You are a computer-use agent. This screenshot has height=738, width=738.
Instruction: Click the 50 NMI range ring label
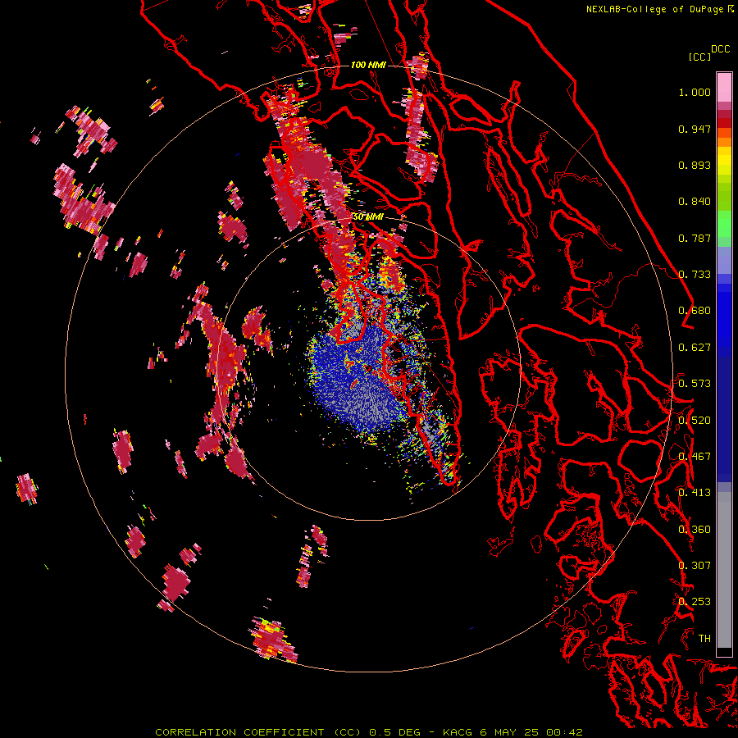pyautogui.click(x=368, y=217)
